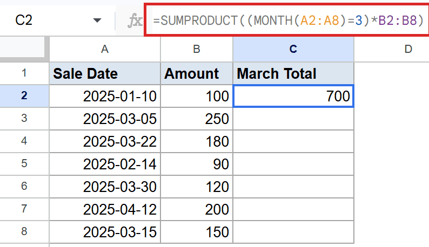The image size is (429, 247).
Task: Select row 1 header
Action: (x=24, y=73)
